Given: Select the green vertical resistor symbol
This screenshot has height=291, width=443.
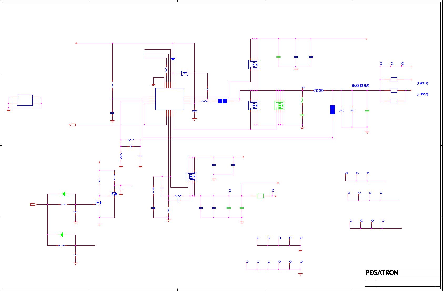Looking at the screenshot, I should click(303, 100).
